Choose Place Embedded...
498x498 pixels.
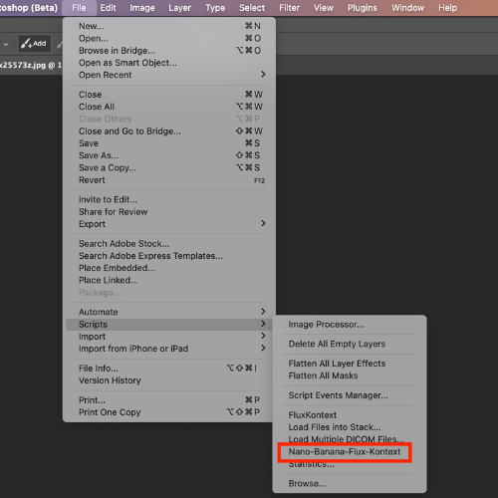(x=169, y=268)
